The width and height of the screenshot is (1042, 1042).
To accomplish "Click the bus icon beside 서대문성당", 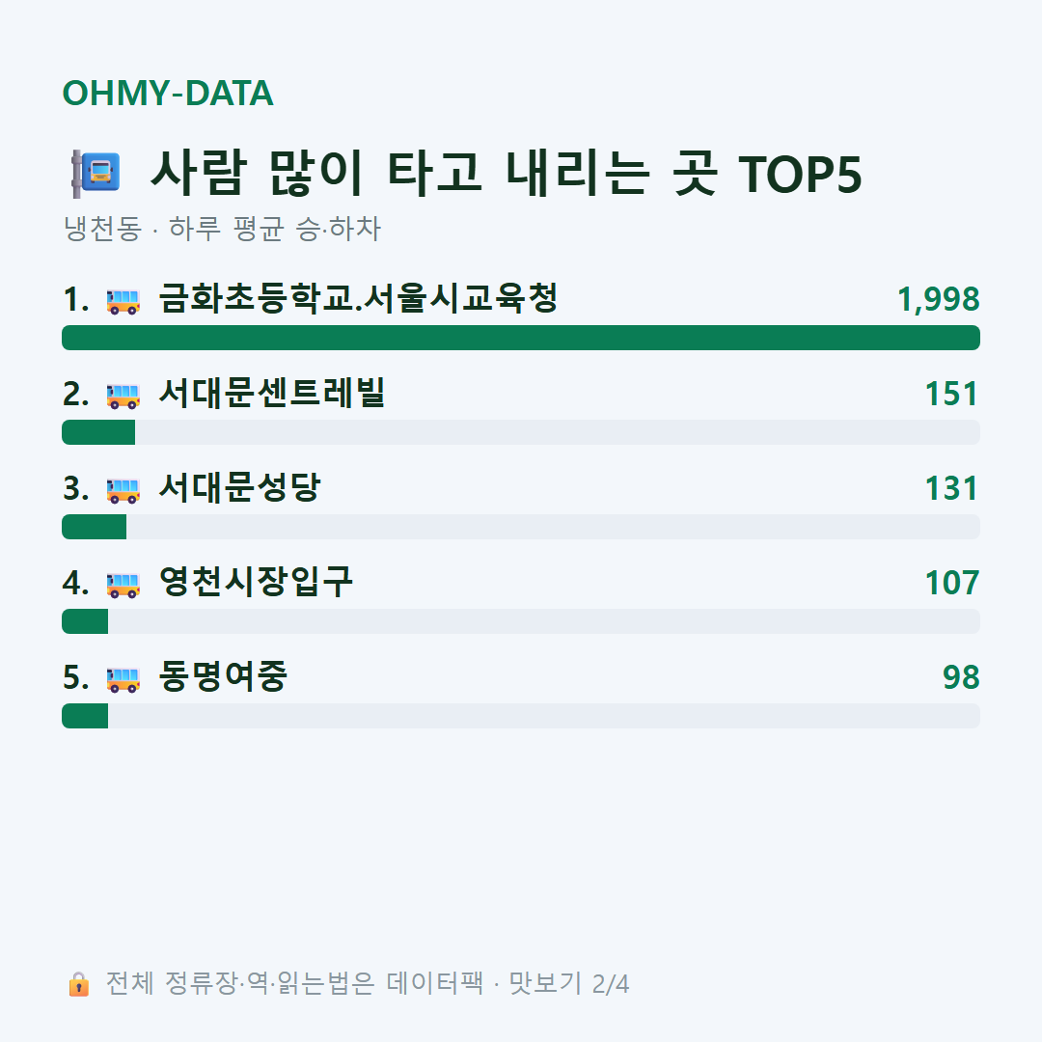I will click(123, 489).
